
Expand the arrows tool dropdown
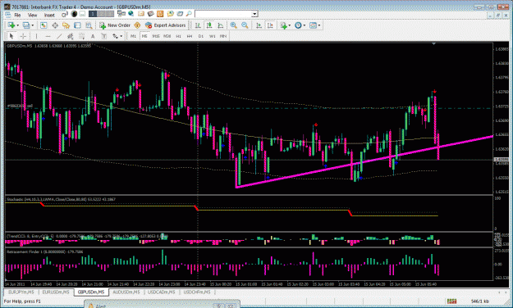pyautogui.click(x=121, y=36)
